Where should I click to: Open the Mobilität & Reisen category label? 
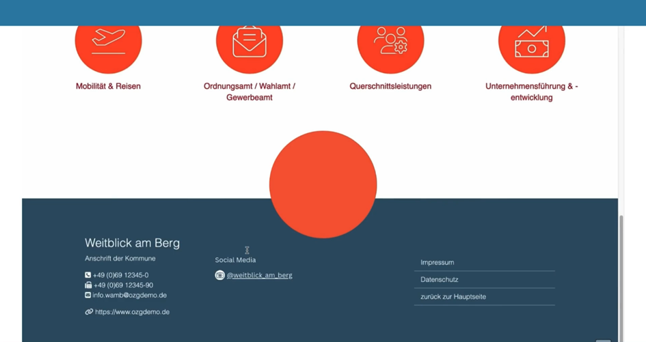pyautogui.click(x=108, y=87)
